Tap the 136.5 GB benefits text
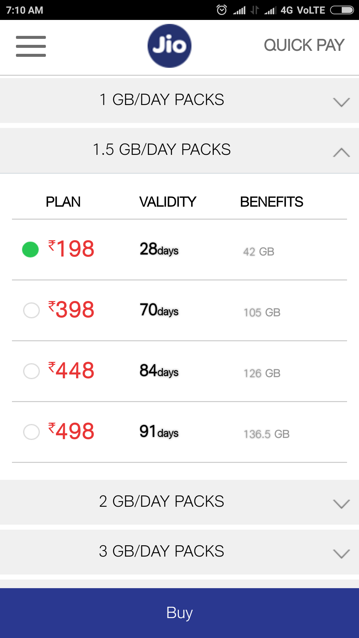The image size is (359, 638). 266,434
